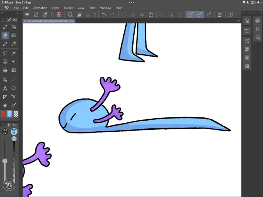Toggle Snap to Special Ruler button
Image resolution: width=263 pixels, height=197 pixels.
(x=200, y=15)
